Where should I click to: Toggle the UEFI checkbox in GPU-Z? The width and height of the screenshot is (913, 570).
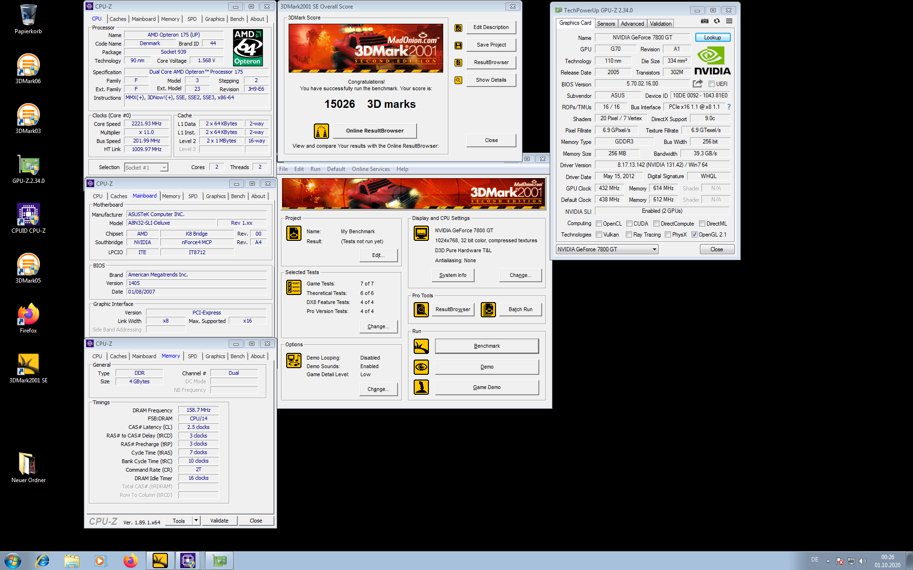[x=711, y=84]
